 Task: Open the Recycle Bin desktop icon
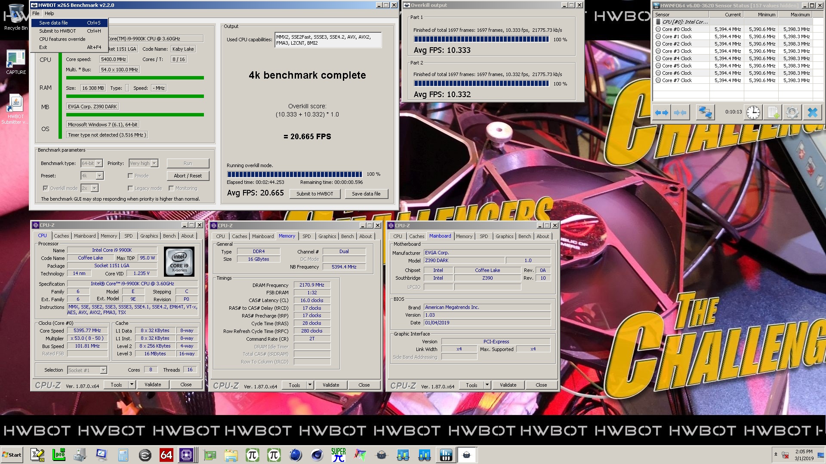pos(16,17)
